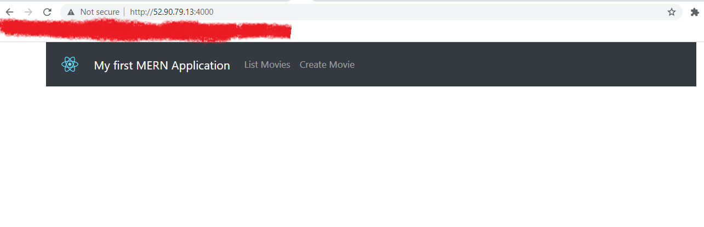Screen dimensions: 704x227
Task: Focus the empty part of the address bar
Action: click(x=438, y=12)
